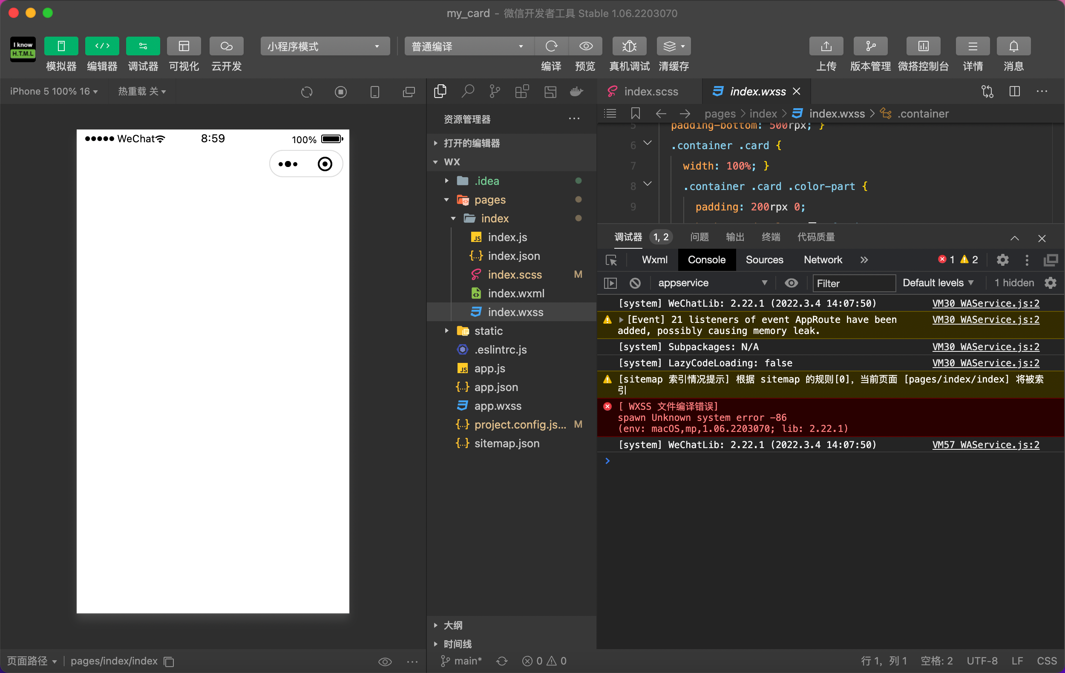Switch to the index.scss editor tab
This screenshot has width=1065, height=673.
pos(650,92)
